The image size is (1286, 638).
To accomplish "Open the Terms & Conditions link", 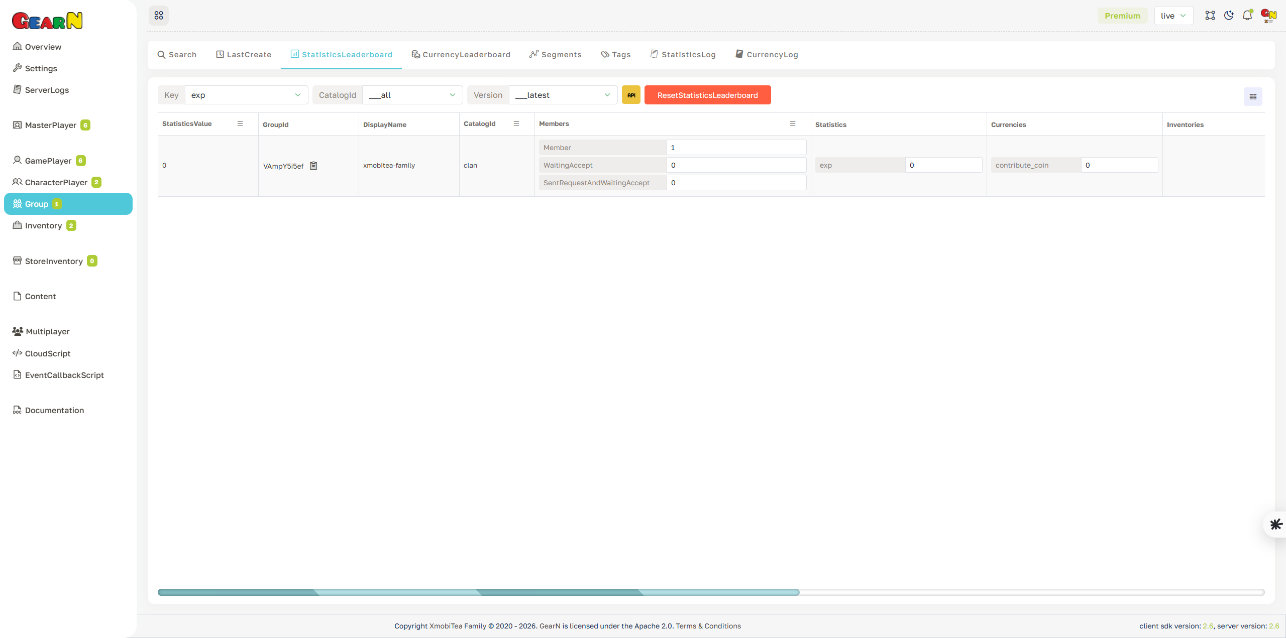I will [x=708, y=626].
